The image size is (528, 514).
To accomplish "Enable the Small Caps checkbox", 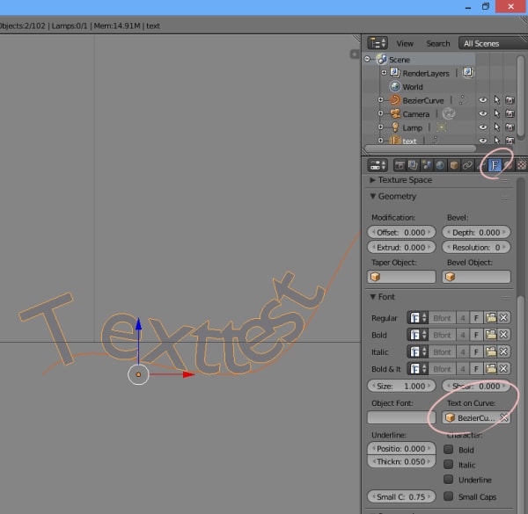I will coord(448,496).
